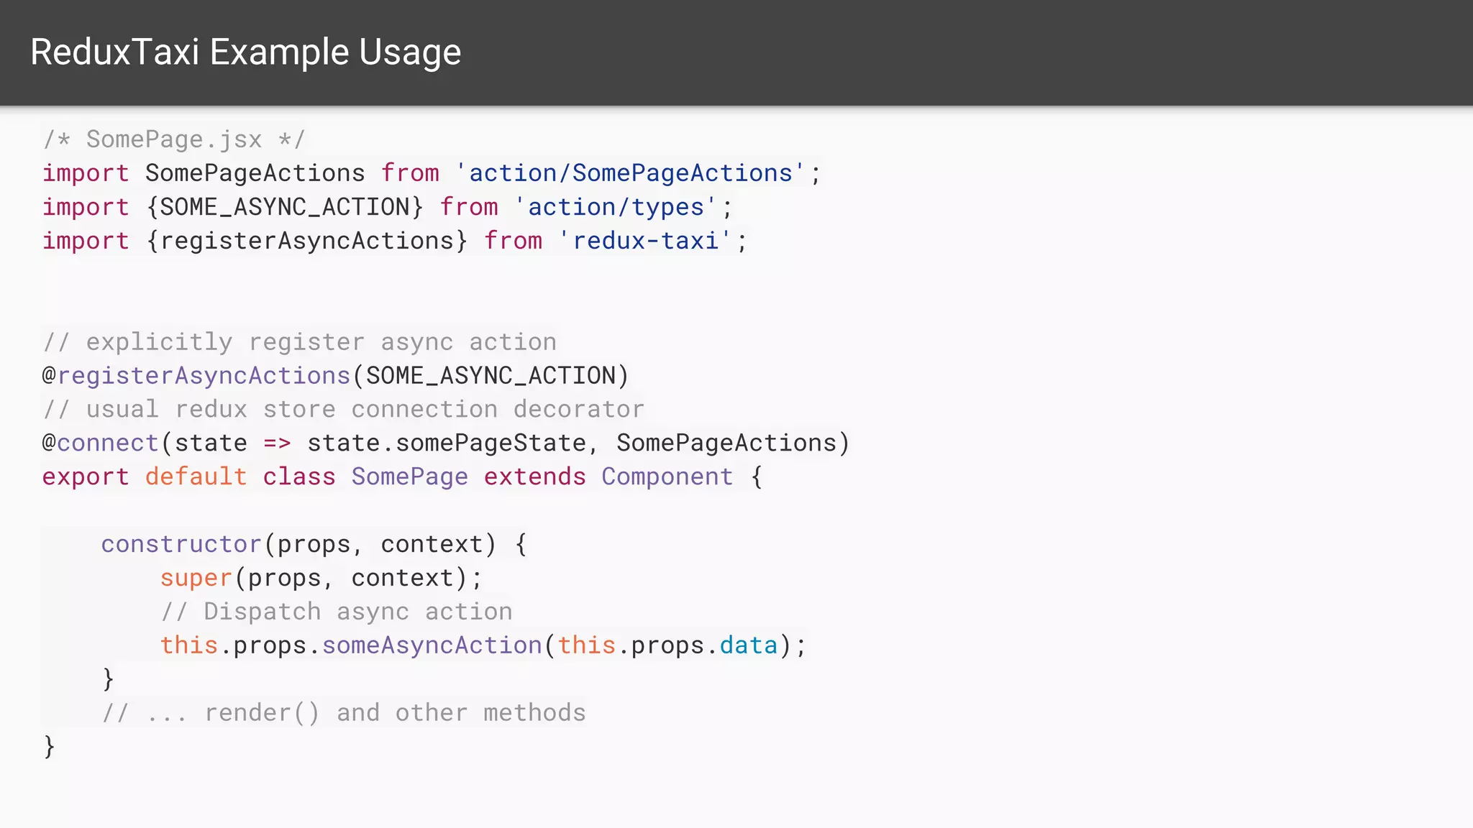Image resolution: width=1473 pixels, height=828 pixels.
Task: Click the 'default' keyword
Action: tap(196, 477)
